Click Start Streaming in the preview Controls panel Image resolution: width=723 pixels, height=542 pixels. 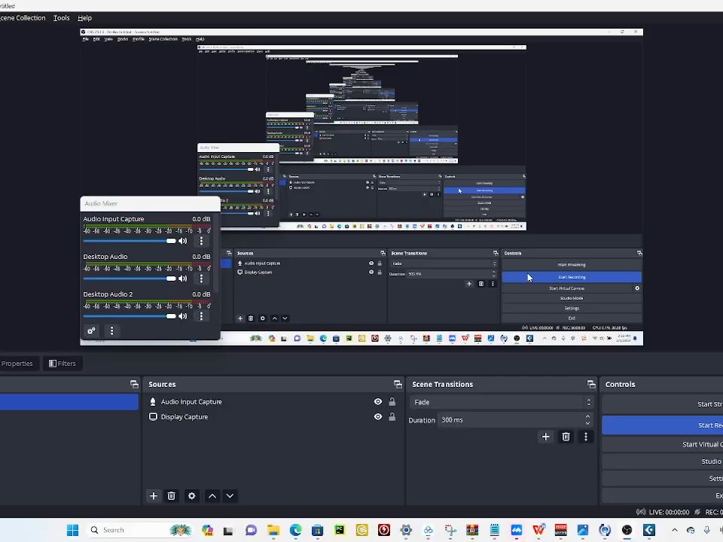tap(572, 265)
